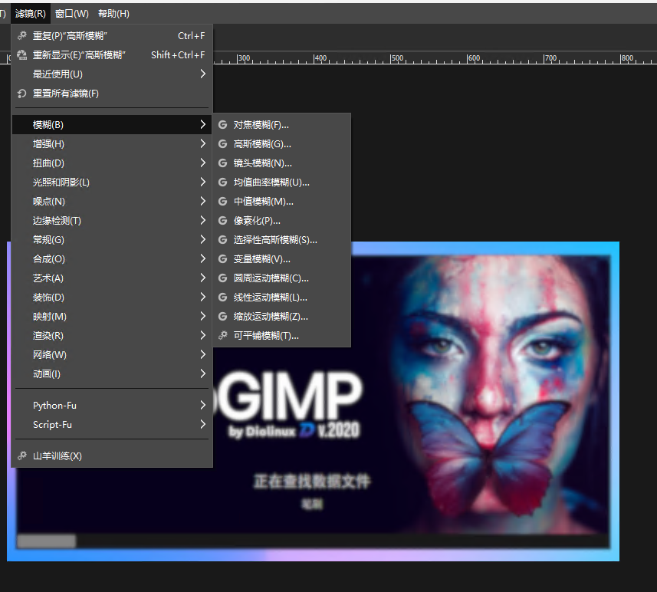The image size is (657, 592).
Task: Click the wrench icon beside 可平铺模糊(T)
Action: pyautogui.click(x=222, y=335)
